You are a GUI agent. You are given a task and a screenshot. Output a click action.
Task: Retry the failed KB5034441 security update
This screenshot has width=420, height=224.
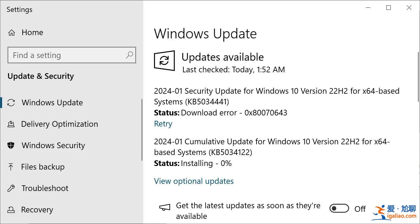click(163, 124)
